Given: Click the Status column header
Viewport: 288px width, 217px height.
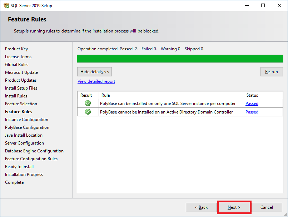Looking at the screenshot, I should [252, 95].
